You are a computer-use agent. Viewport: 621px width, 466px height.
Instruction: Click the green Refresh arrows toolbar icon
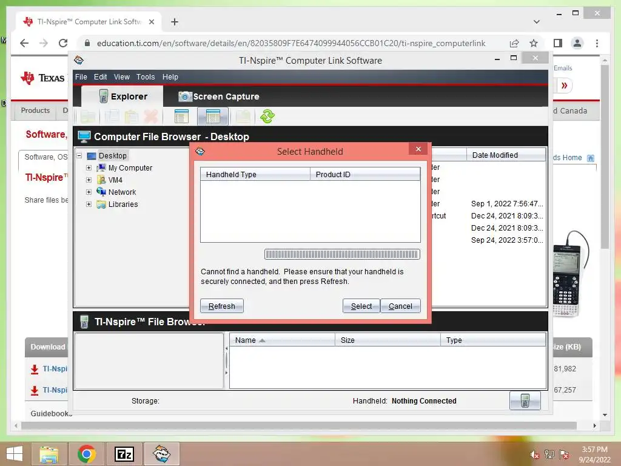[267, 116]
